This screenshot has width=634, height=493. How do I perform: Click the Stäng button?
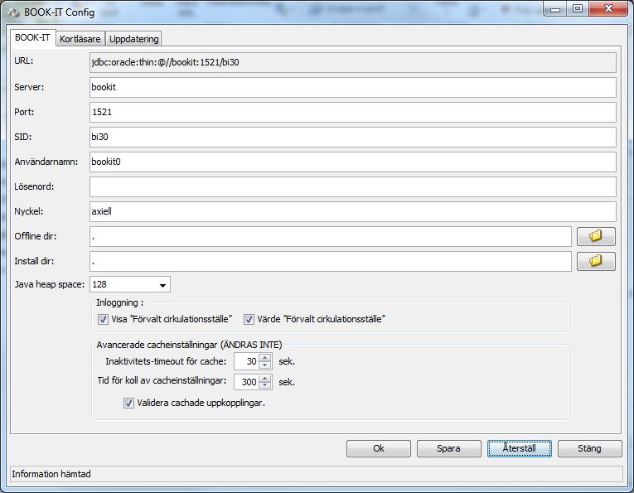coord(589,448)
